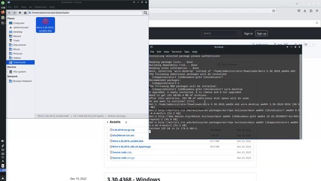
Task: Open Thunar Edit menu
Action: click(16, 7)
